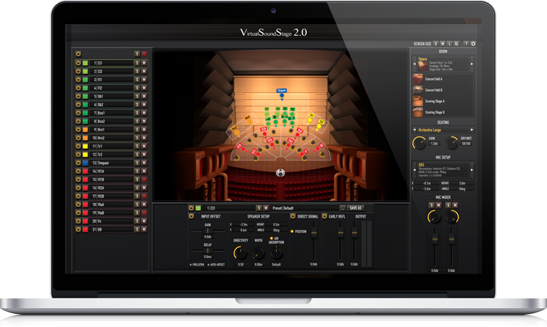Choose Concert Hall A room

[x=443, y=79]
